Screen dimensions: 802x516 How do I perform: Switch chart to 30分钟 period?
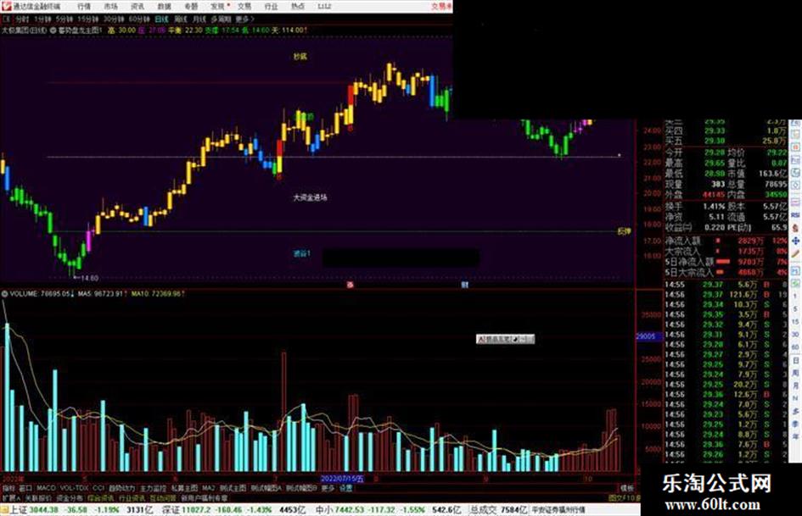tap(113, 19)
